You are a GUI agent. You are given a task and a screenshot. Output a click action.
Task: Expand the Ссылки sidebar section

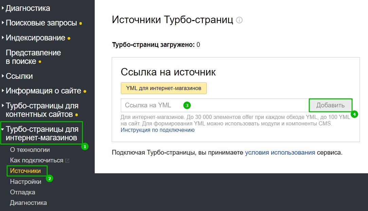point(19,76)
